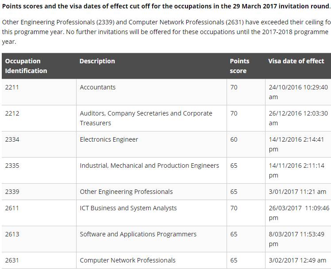Viewport: 331px width, 274px height.
Task: Click the bold 29 March 2017 heading
Action: coord(165,7)
